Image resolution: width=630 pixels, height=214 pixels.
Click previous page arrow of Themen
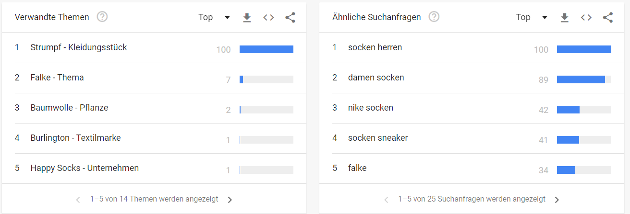[x=78, y=200]
